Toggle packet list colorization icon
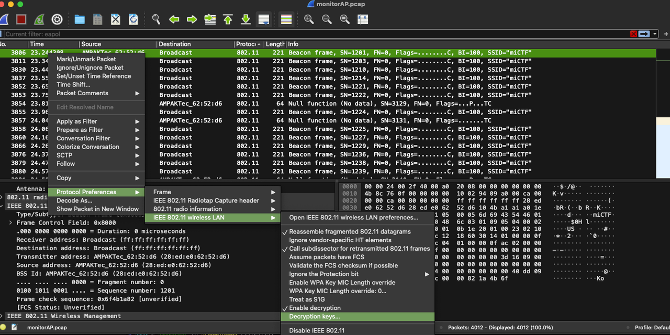The height and width of the screenshot is (335, 670). coord(286,19)
